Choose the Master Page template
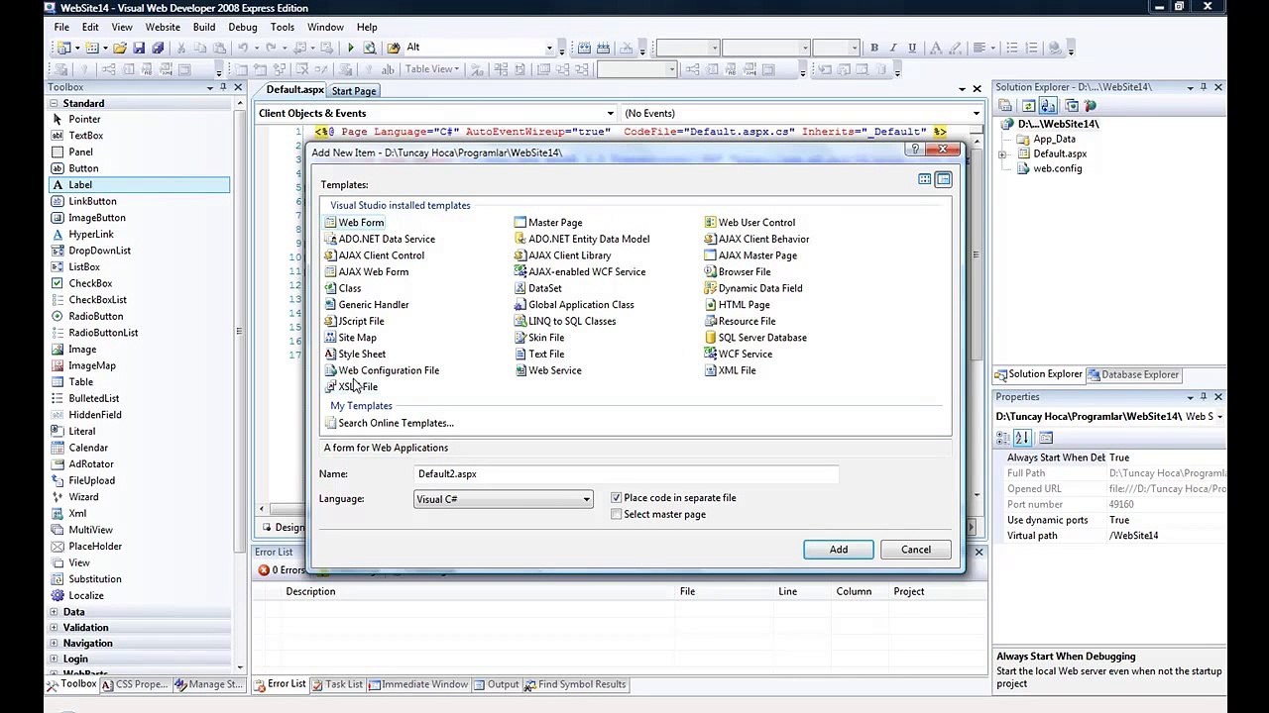The image size is (1269, 713). click(548, 223)
